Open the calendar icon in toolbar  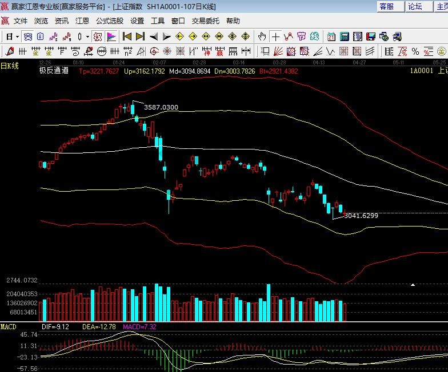point(331,37)
